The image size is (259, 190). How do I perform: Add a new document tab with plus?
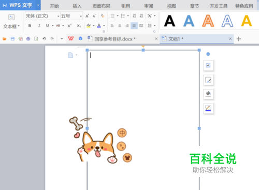[239, 39]
